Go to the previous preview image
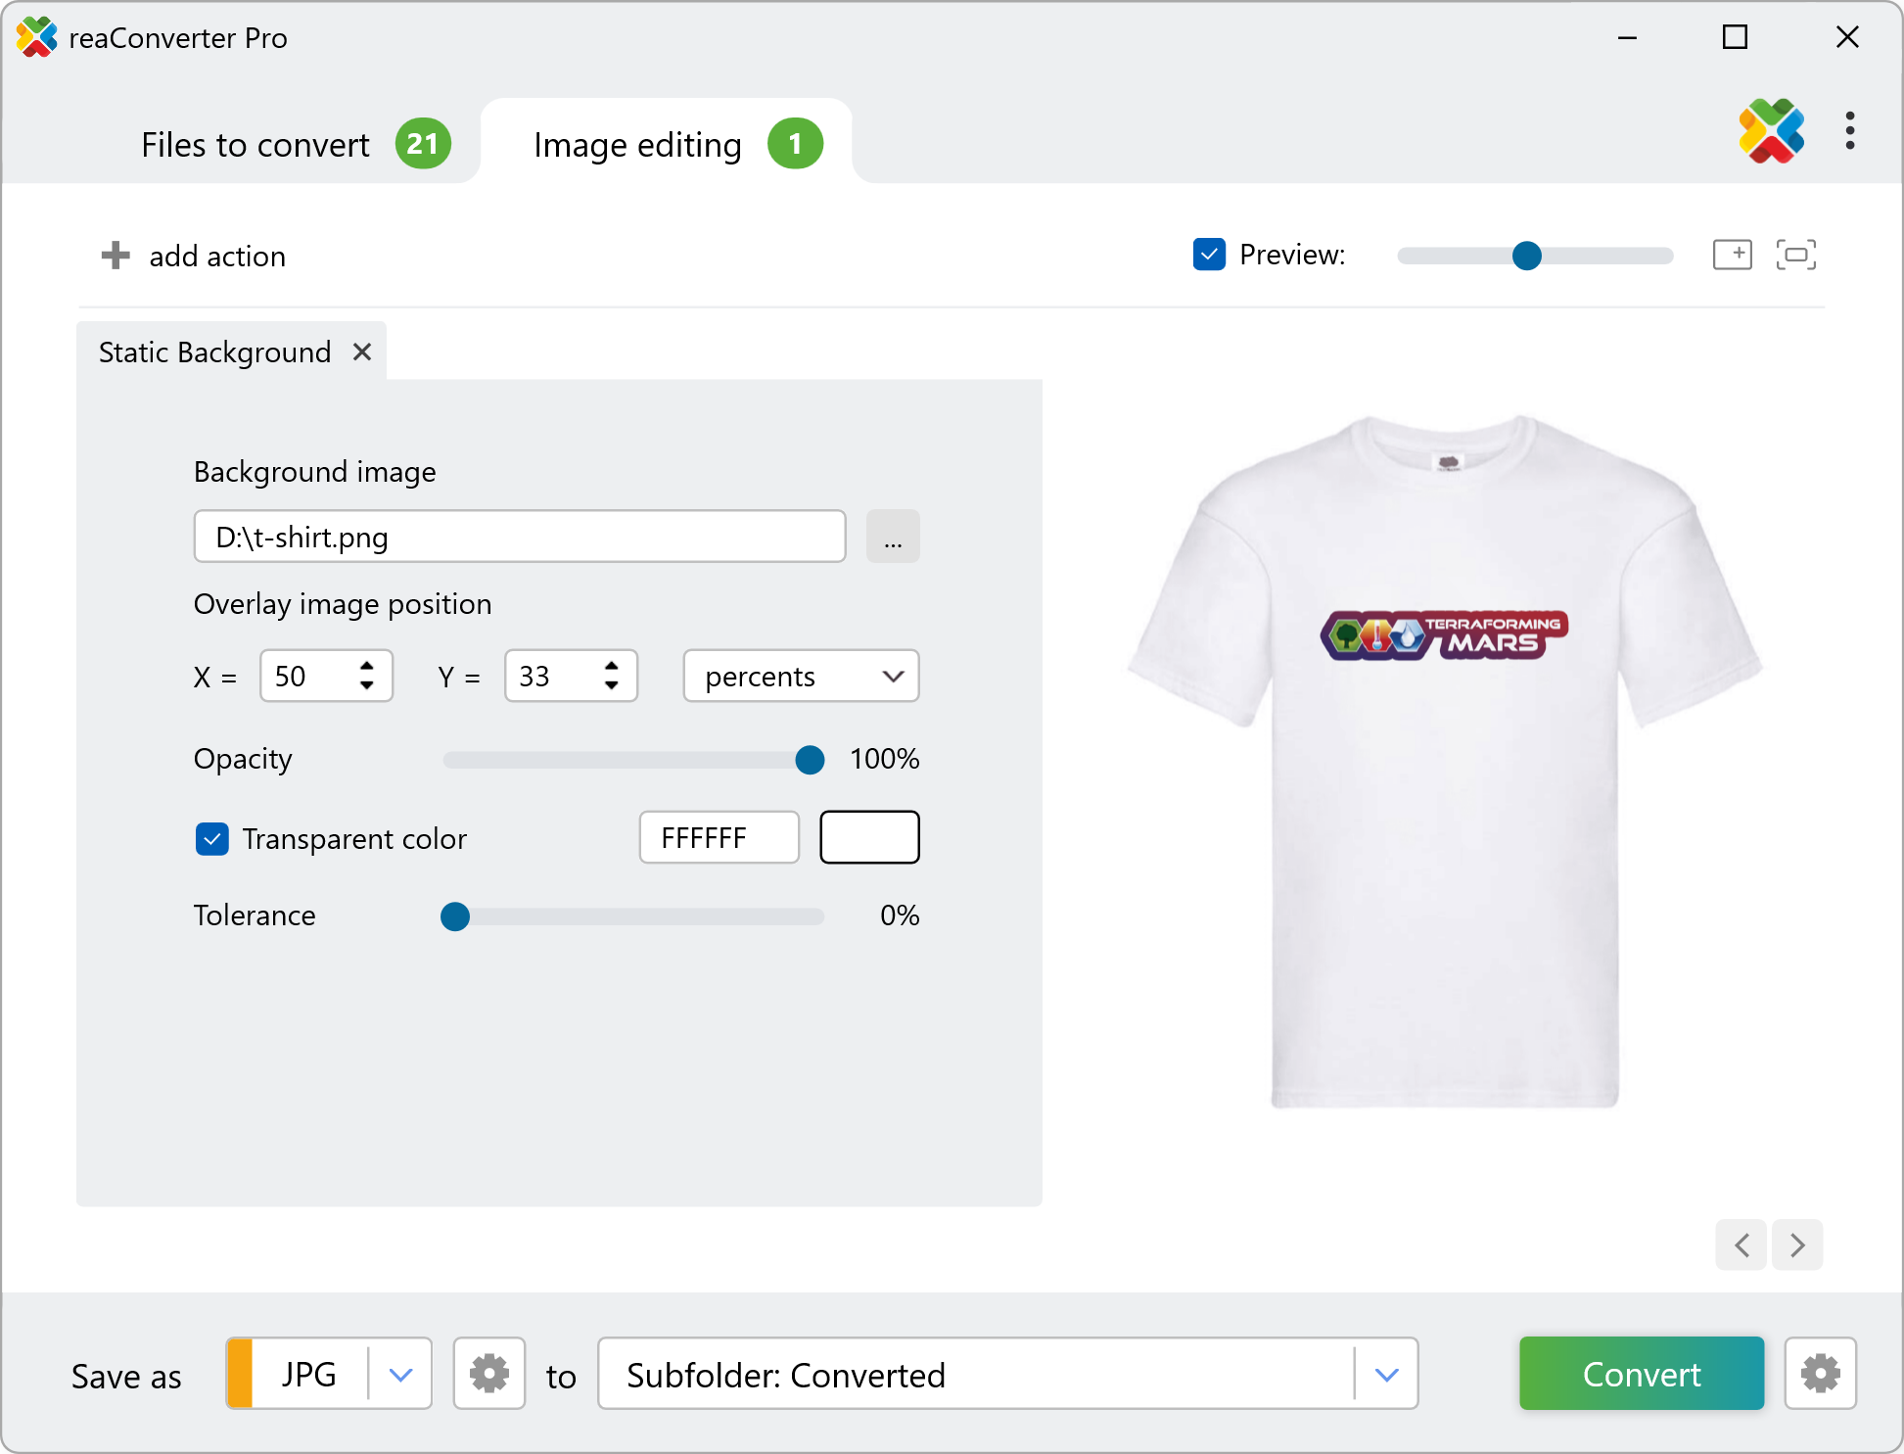1904x1454 pixels. (x=1741, y=1244)
